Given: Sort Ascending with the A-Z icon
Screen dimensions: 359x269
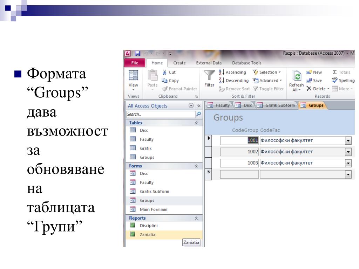Looking at the screenshot, I should pos(222,72).
